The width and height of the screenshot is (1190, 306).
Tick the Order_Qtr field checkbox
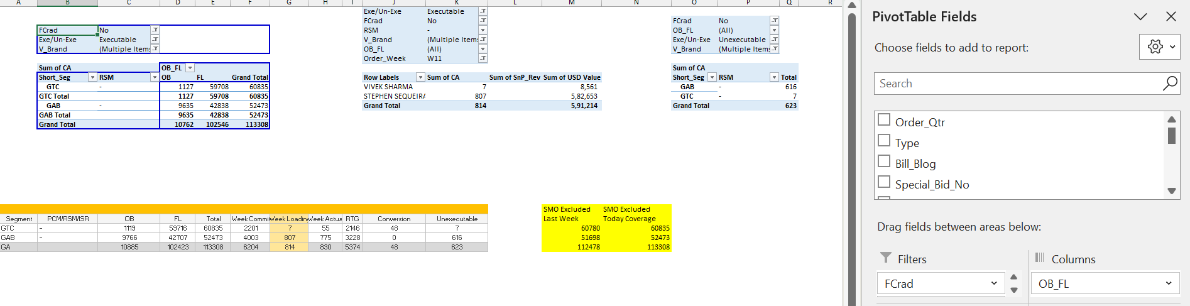click(884, 120)
